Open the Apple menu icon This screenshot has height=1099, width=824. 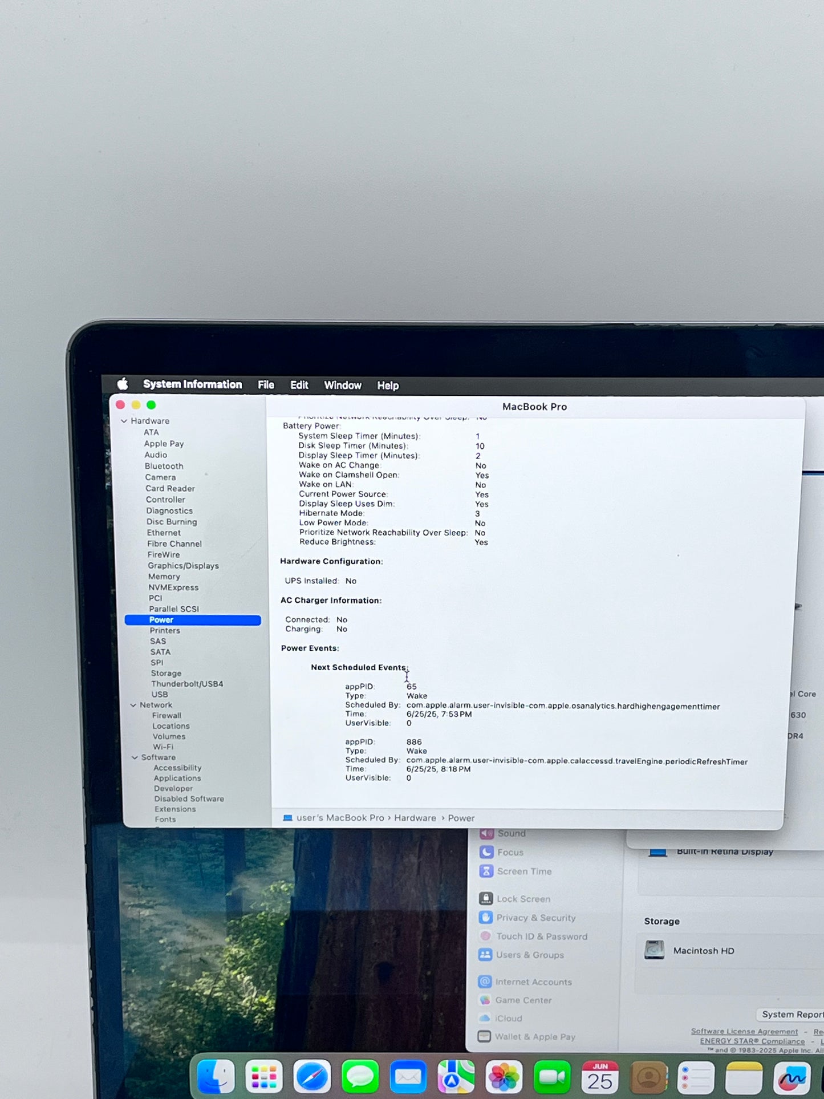click(x=122, y=384)
